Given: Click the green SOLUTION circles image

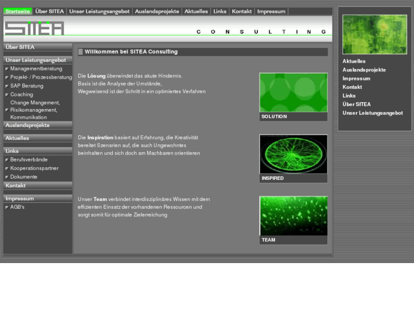Looking at the screenshot, I should coord(293,92).
